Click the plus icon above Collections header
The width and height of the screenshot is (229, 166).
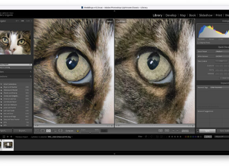[30, 72]
